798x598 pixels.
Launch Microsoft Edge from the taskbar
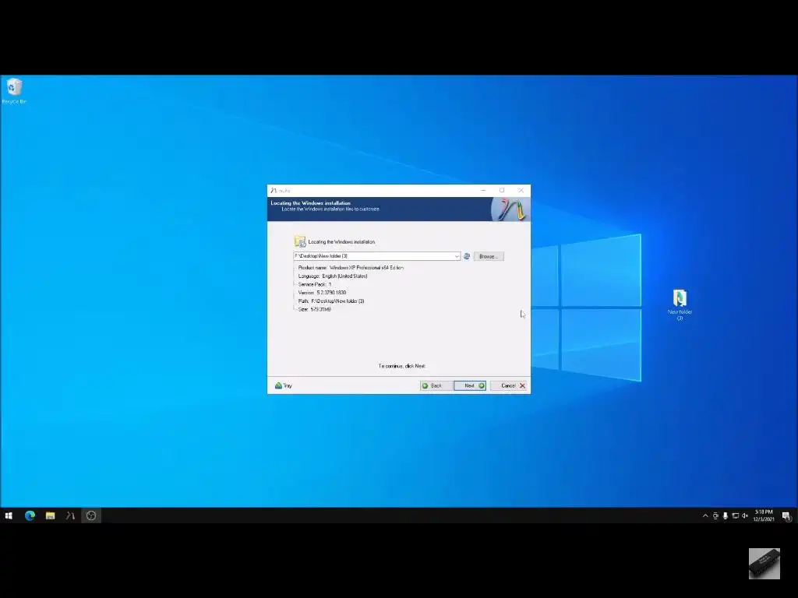(30, 515)
